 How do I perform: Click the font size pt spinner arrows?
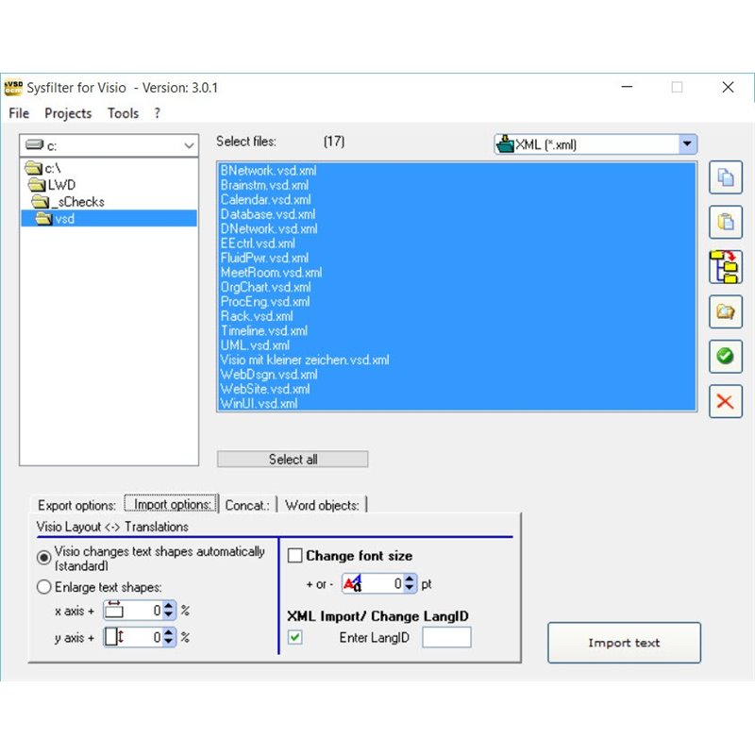point(410,583)
